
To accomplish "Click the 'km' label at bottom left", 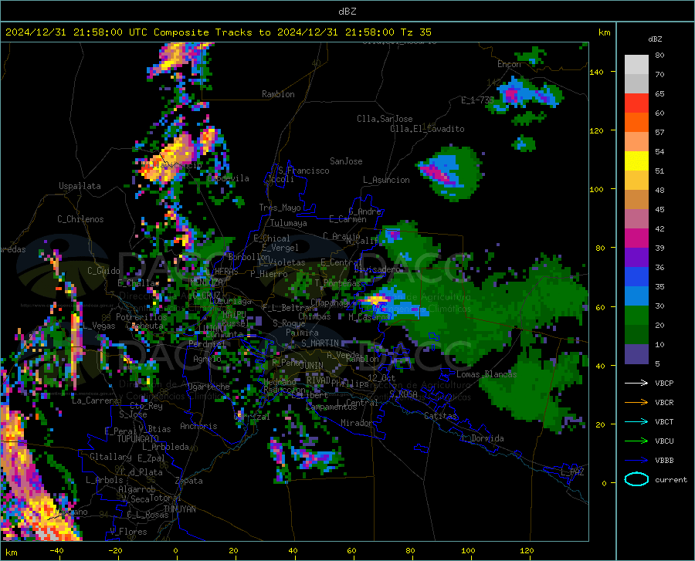I will click(11, 553).
